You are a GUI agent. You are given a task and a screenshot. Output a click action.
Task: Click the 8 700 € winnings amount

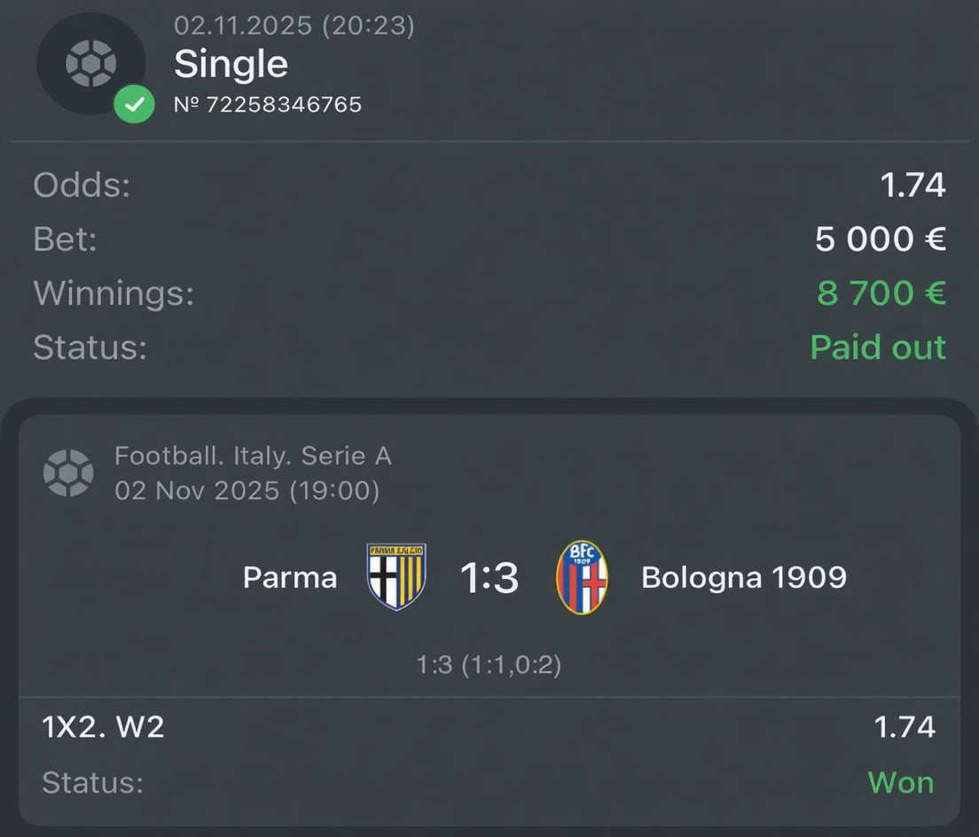881,293
